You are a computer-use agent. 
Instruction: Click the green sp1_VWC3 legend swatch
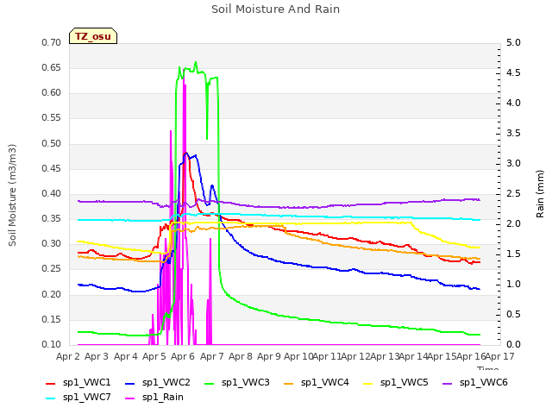point(210,383)
